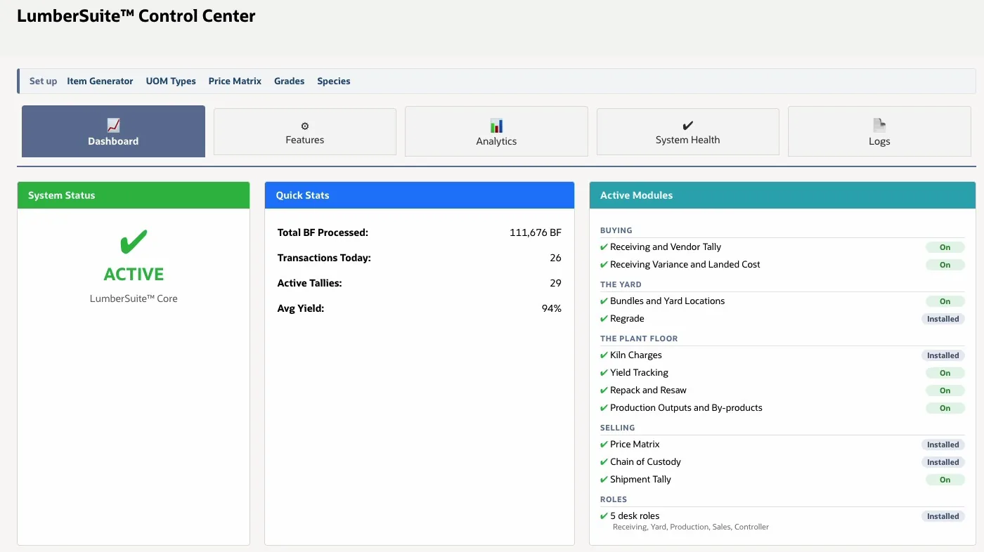Click the checkmark beside Kiln Charges
Screen dimensions: 984x552
click(x=604, y=355)
